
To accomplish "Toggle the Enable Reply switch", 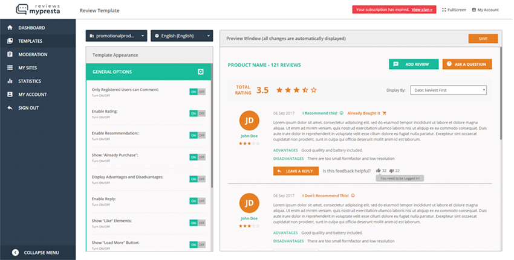I will 197,201.
